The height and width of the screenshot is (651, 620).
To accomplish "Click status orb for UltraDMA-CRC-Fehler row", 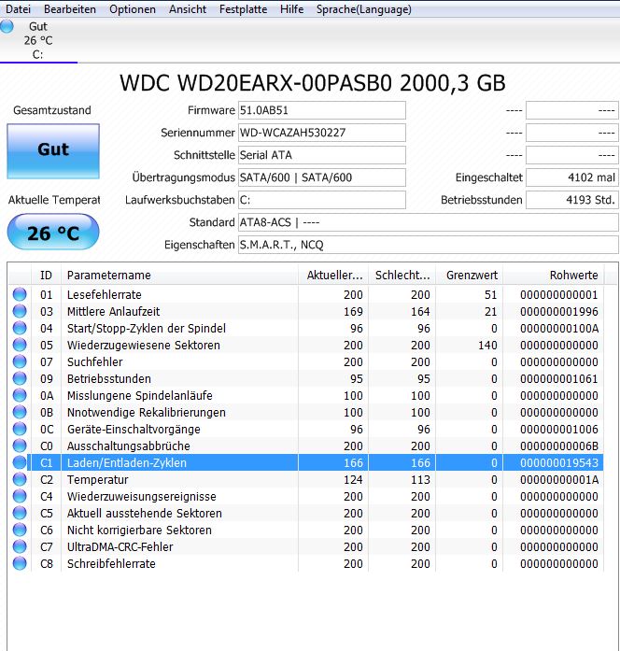I will pyautogui.click(x=20, y=546).
